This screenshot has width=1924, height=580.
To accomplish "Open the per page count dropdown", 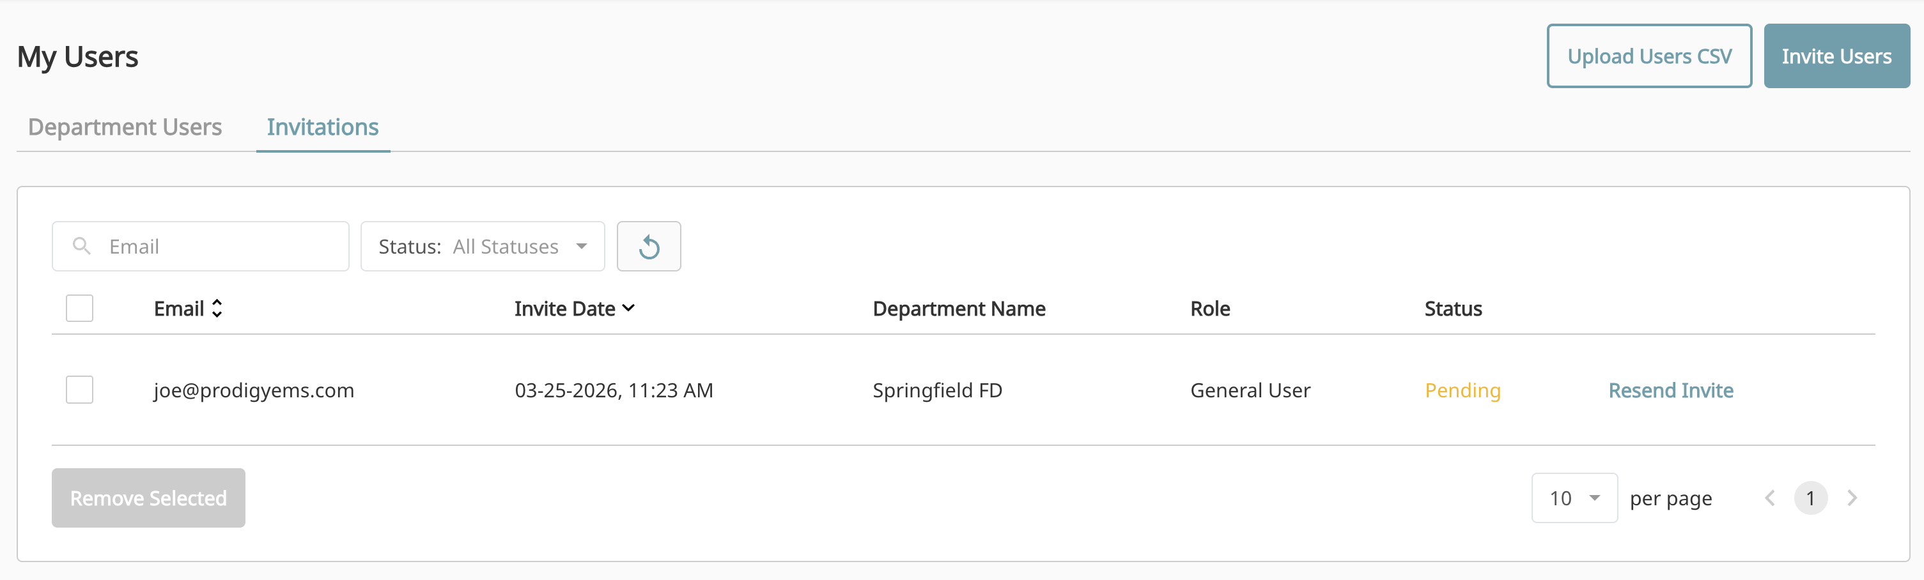I will tap(1574, 498).
